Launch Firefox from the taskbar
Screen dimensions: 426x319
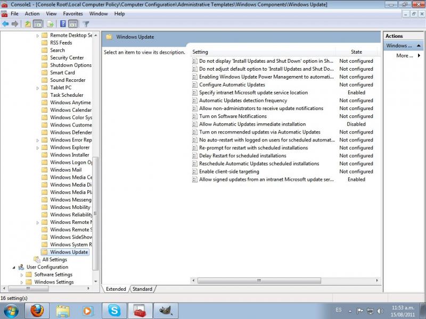click(x=37, y=311)
